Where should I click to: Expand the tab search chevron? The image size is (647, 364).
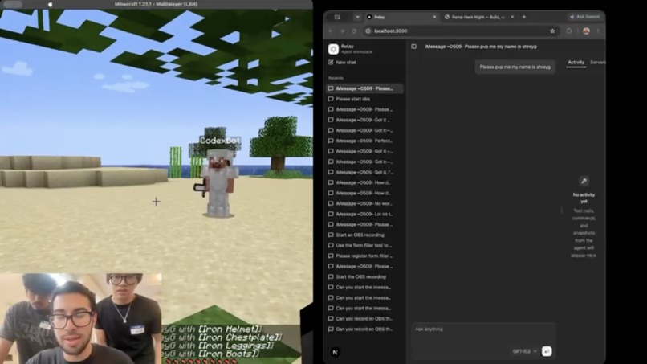357,17
